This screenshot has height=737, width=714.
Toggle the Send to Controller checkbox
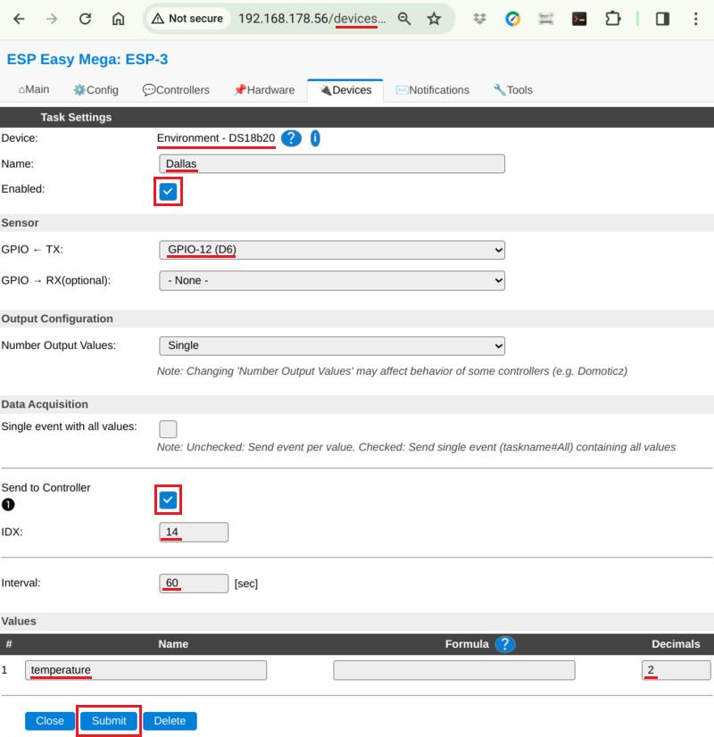point(168,500)
